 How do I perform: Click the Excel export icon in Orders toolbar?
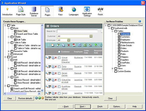pos(85,45)
